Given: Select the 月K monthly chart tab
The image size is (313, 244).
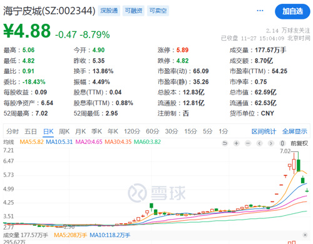Looking at the screenshot, I should (80, 131).
